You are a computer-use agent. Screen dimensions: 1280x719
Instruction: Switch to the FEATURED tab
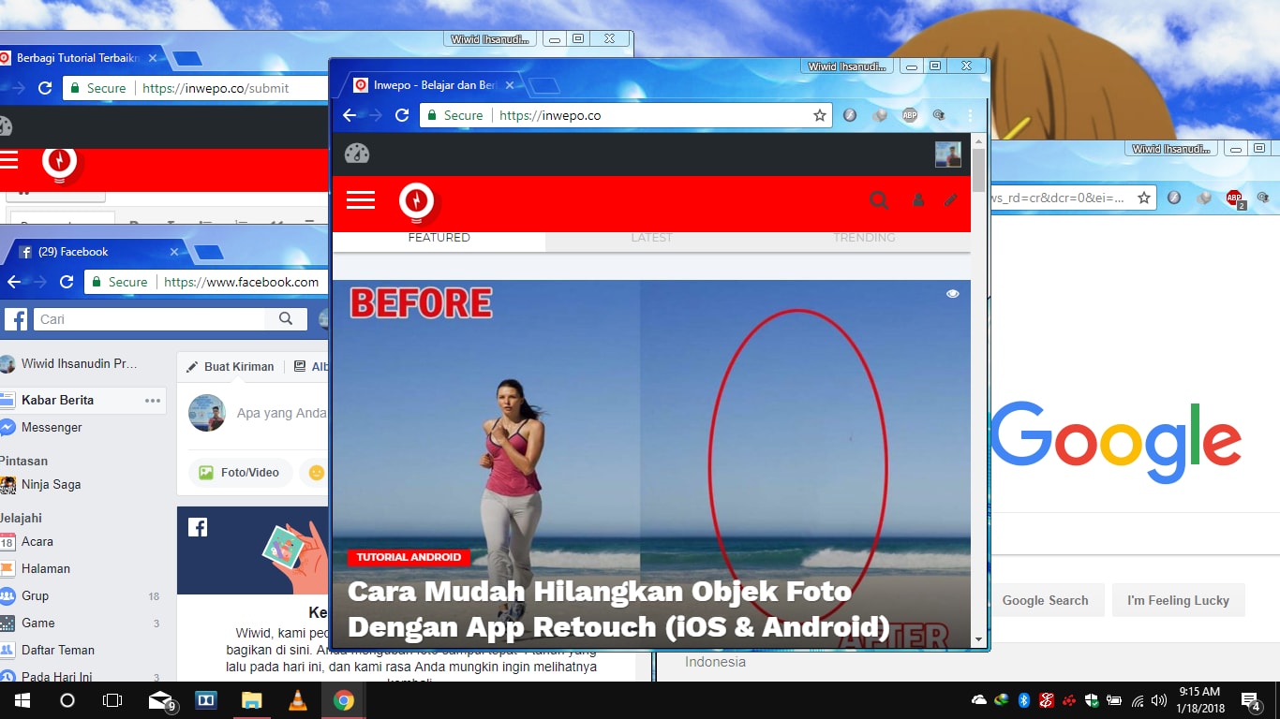click(439, 238)
